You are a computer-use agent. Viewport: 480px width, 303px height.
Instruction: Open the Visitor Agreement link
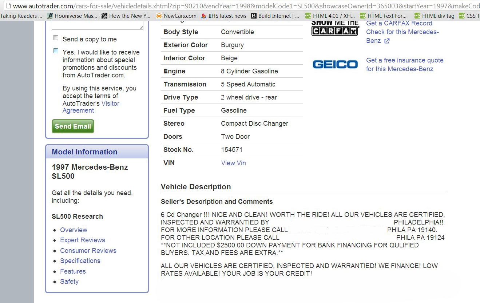pos(91,107)
